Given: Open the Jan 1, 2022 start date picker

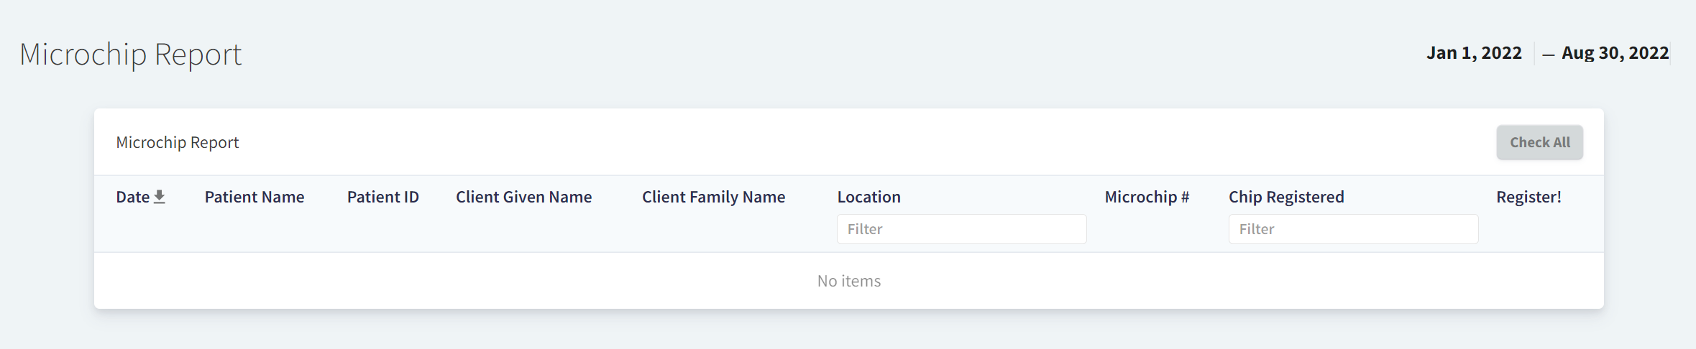Looking at the screenshot, I should pos(1474,53).
